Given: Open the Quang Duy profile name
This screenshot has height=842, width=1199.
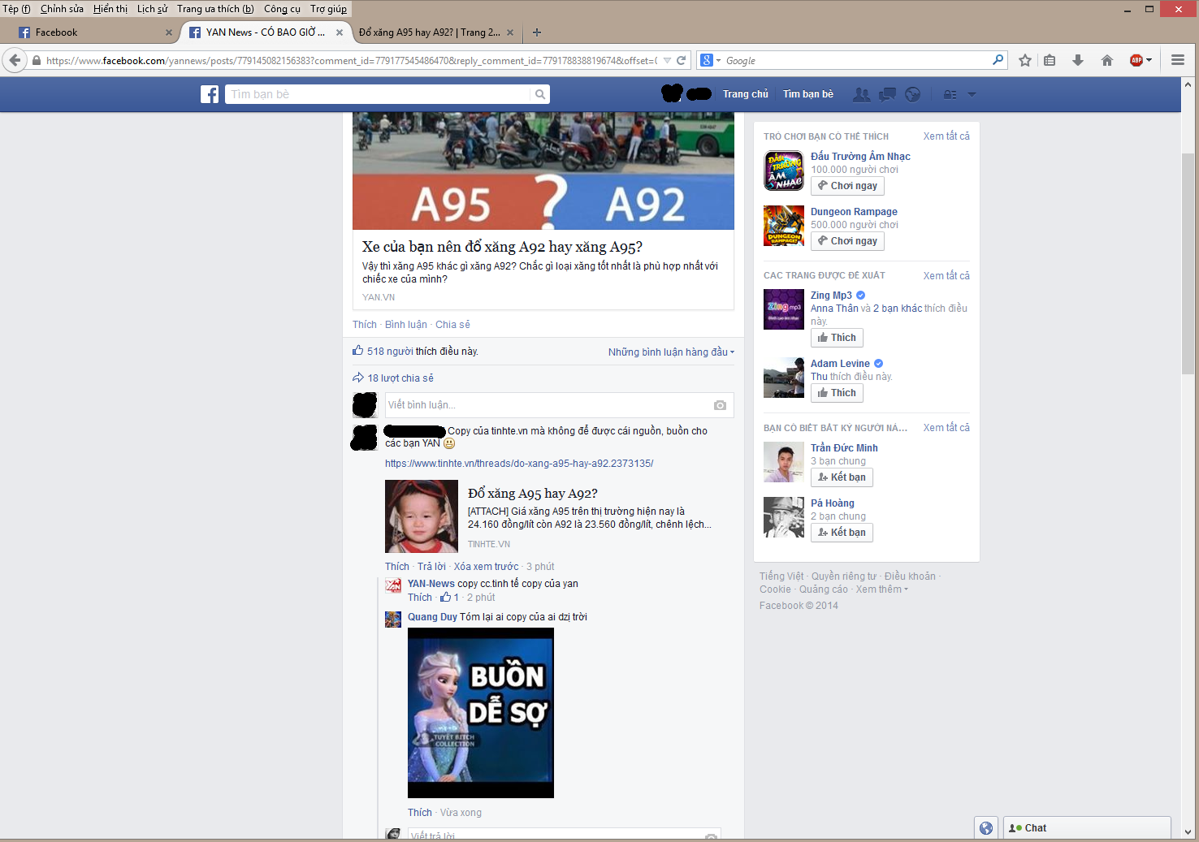Looking at the screenshot, I should click(x=432, y=617).
